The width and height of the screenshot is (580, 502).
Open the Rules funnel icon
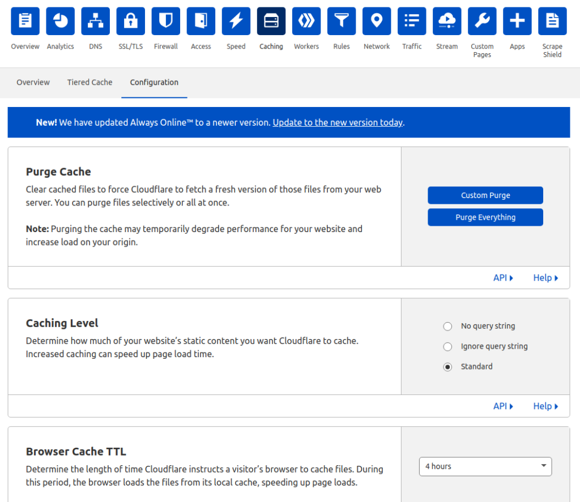[342, 21]
